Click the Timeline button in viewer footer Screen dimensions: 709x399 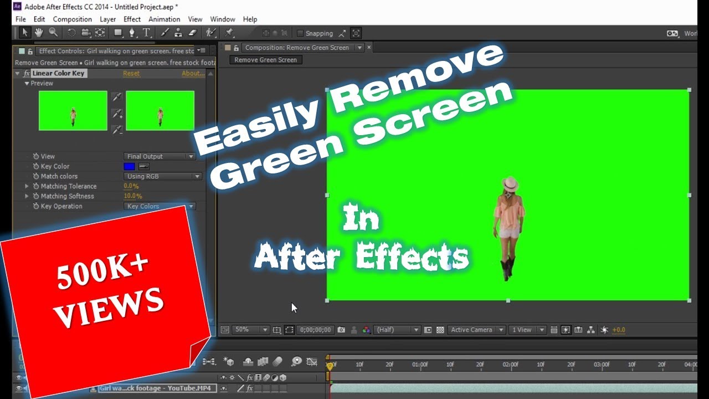click(579, 330)
